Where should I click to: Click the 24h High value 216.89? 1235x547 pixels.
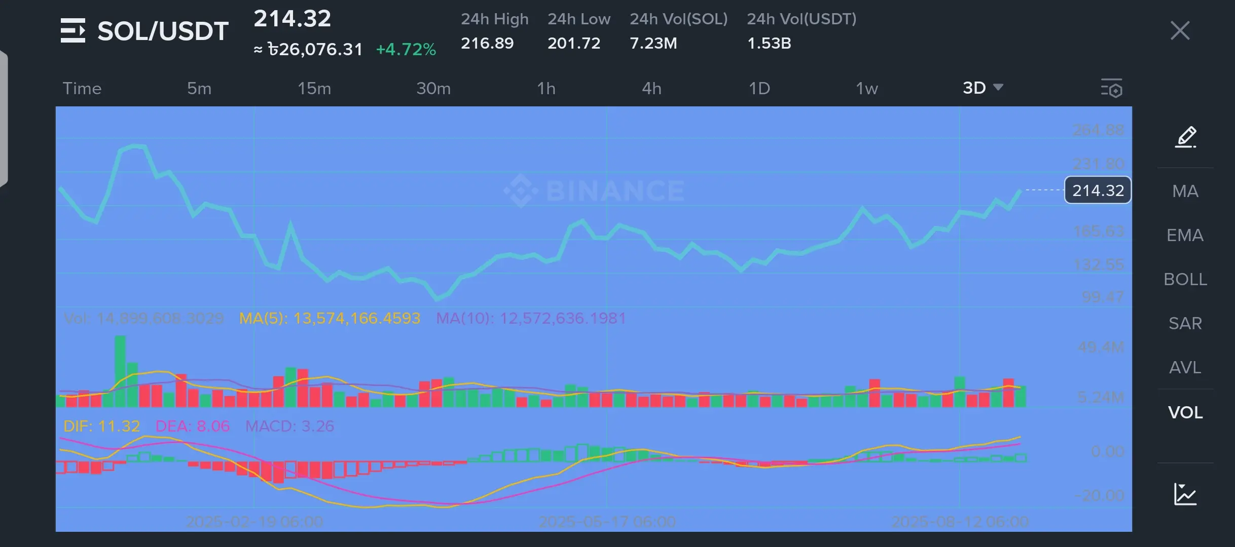(487, 43)
